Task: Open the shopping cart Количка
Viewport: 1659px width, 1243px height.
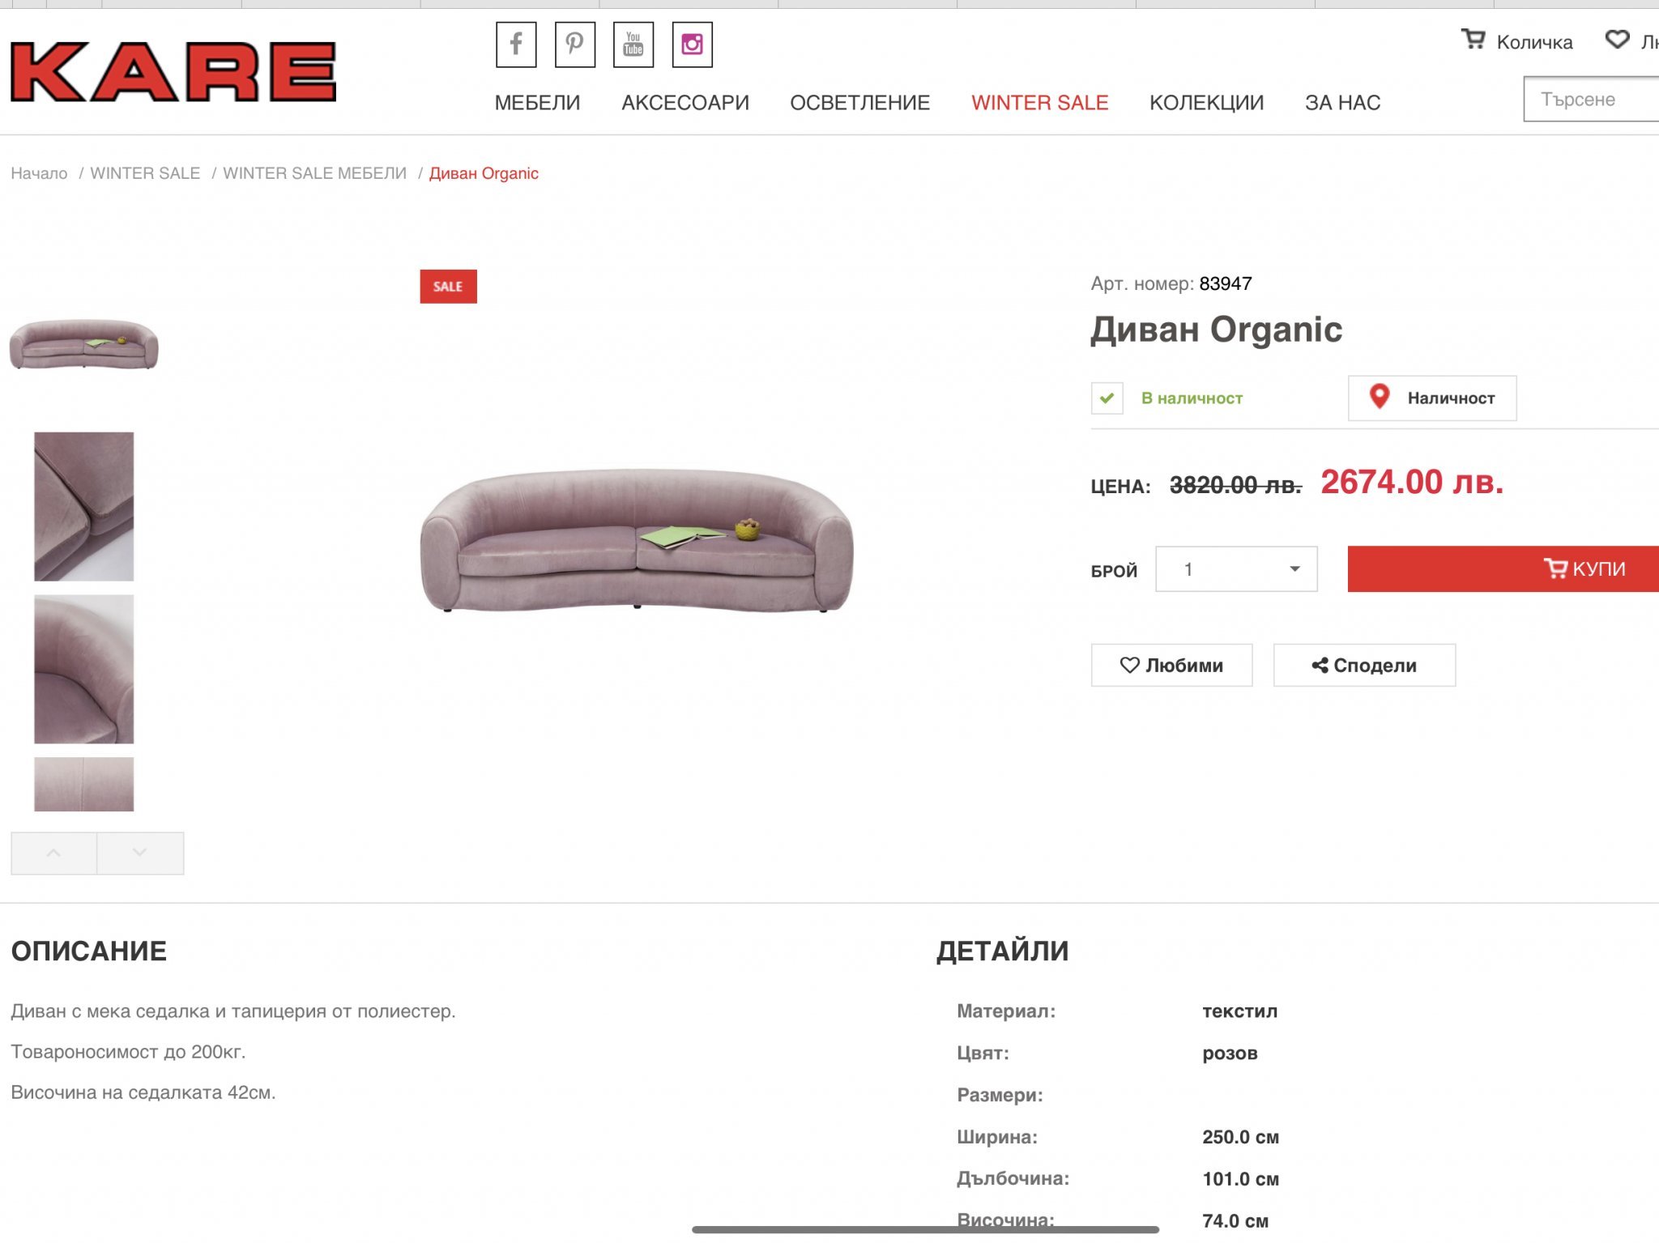Action: click(1516, 41)
